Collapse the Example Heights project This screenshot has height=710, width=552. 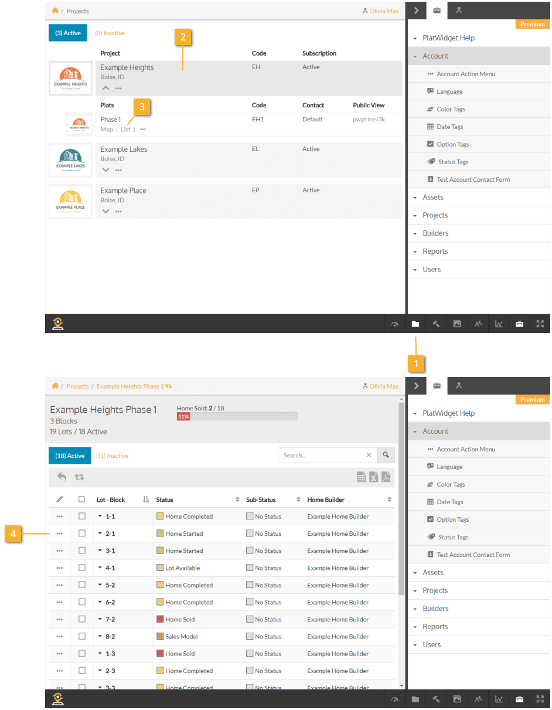tap(105, 88)
